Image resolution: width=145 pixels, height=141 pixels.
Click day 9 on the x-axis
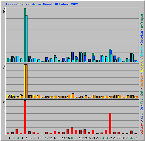click(43, 138)
